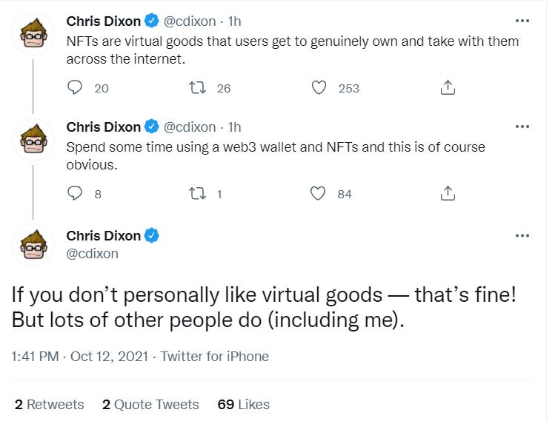Open the @cdixon handle under the main tweet
Image resolution: width=558 pixels, height=421 pixels.
92,254
